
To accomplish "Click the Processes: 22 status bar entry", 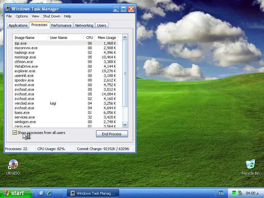I will pyautogui.click(x=16, y=149).
